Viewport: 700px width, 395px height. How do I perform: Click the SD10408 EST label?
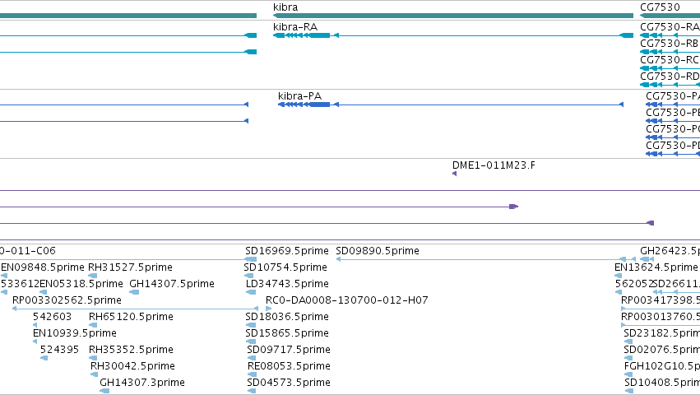[x=662, y=383]
